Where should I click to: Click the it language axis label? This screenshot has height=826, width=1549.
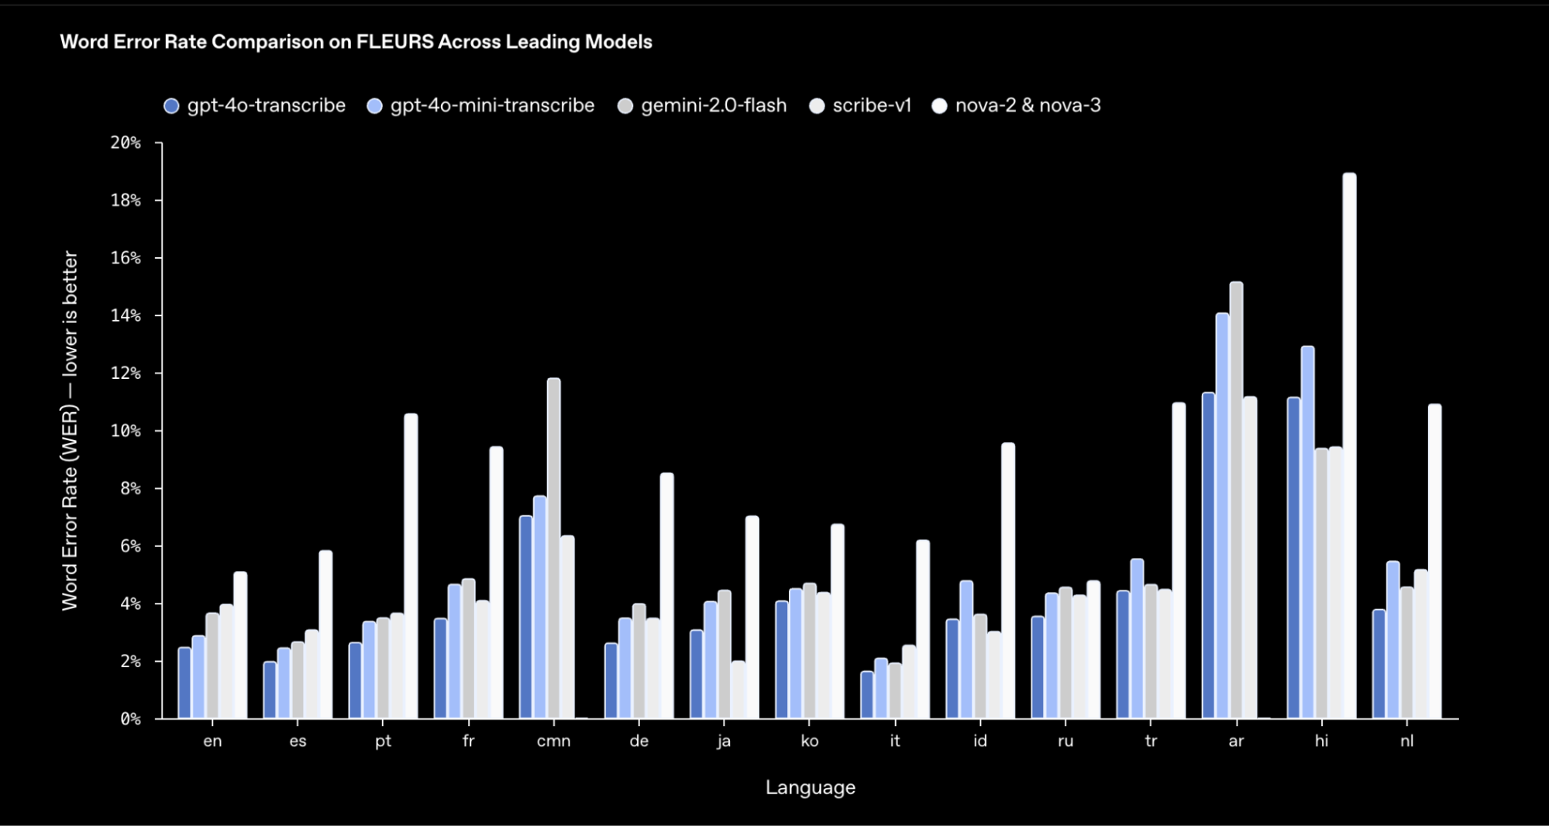895,741
